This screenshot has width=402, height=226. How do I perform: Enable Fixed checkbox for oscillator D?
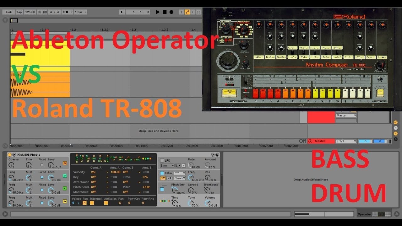(42, 164)
